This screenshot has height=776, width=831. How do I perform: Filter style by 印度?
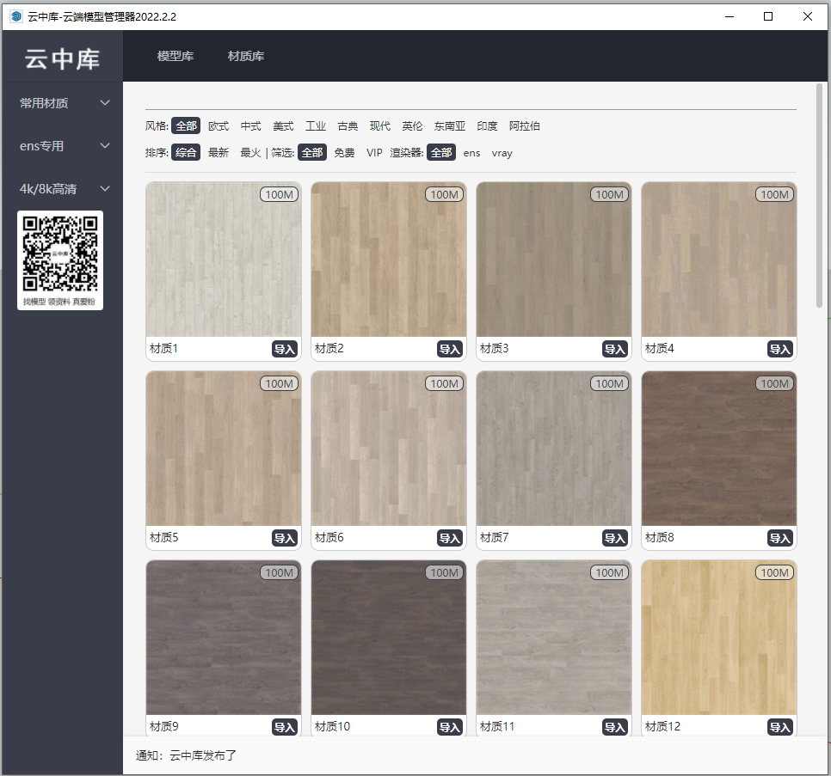pyautogui.click(x=487, y=126)
